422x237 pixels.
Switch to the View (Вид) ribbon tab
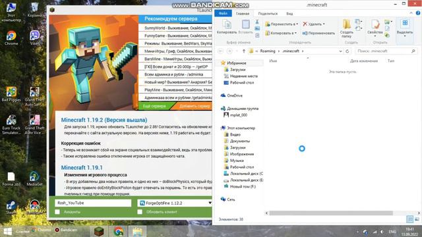pos(289,13)
